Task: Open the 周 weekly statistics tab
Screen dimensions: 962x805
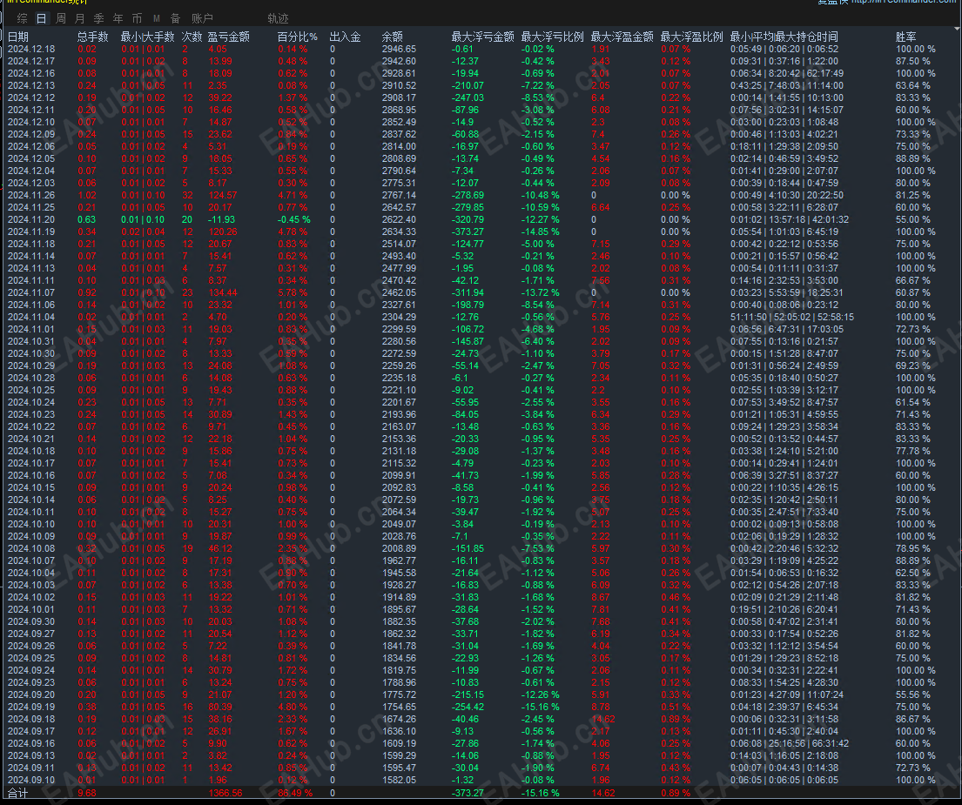Action: (x=61, y=18)
